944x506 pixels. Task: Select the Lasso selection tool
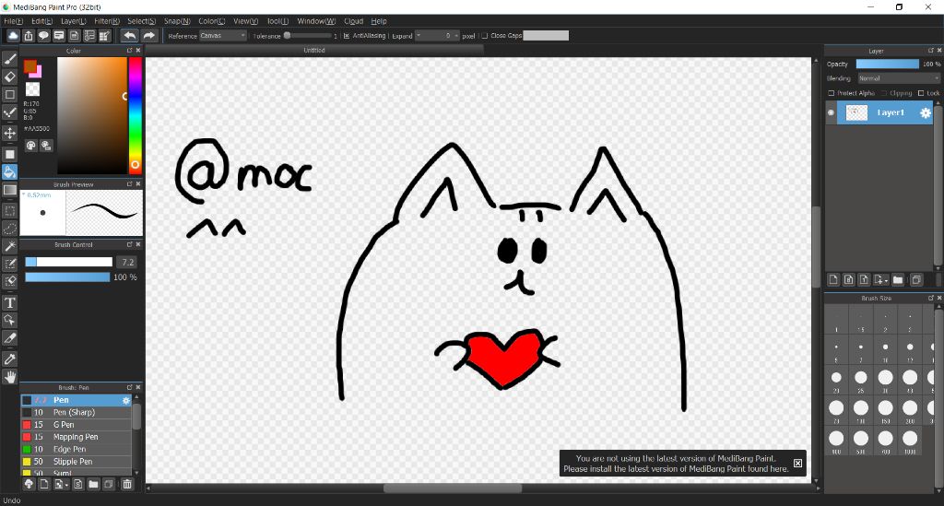9,229
